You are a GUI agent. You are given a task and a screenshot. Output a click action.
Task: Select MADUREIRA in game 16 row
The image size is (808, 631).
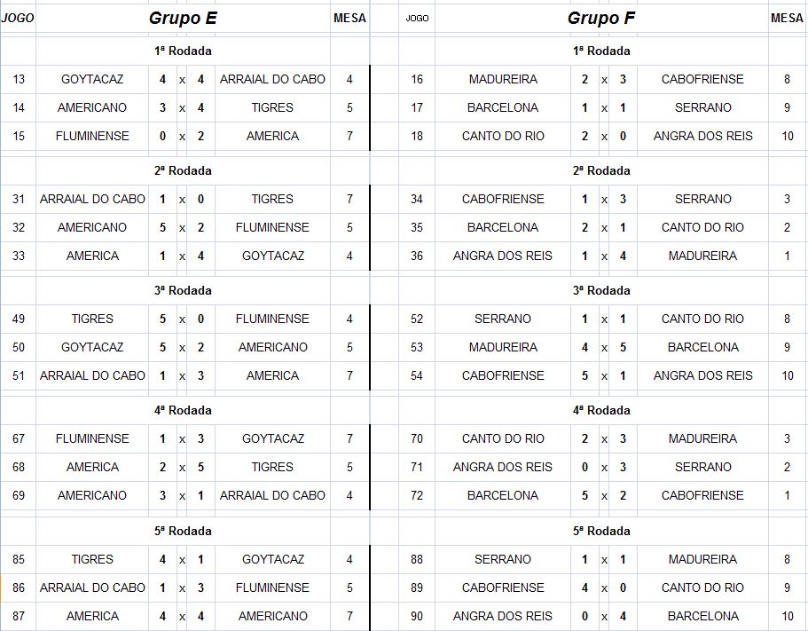point(503,79)
